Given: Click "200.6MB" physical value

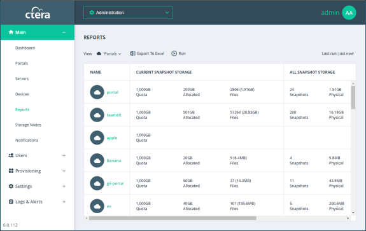Looking at the screenshot, I should (337, 204).
